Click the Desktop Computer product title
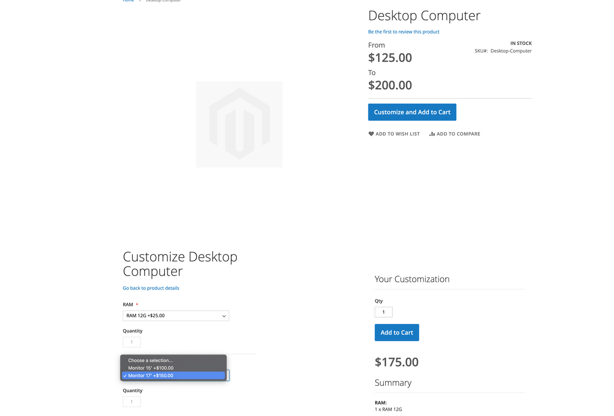Viewport: 614px width, 416px height. point(424,16)
